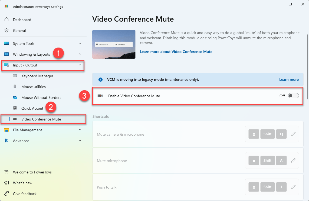Open the What's new page

pyautogui.click(x=22, y=183)
